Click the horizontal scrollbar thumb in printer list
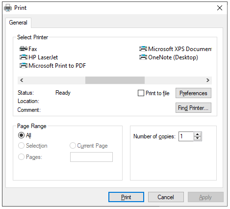 click(115, 80)
